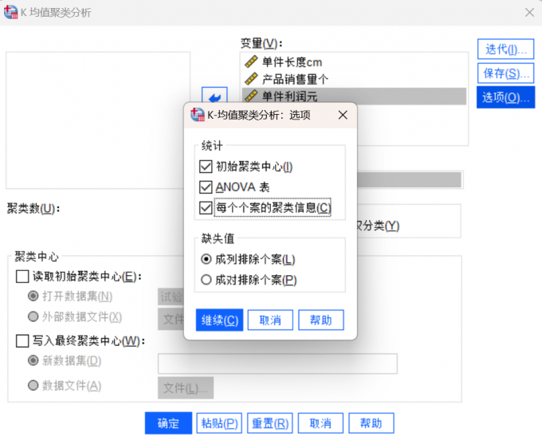Click the ruler icon beside 单件利润元
The image size is (542, 440).
click(251, 96)
